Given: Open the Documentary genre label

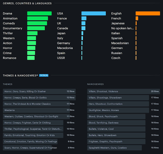Looking at the screenshot, I should click(x=12, y=28).
